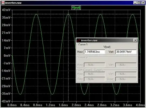This screenshot has width=146, height=108.
Task: Click the 1.2ms time axis label
Action: point(51,105)
